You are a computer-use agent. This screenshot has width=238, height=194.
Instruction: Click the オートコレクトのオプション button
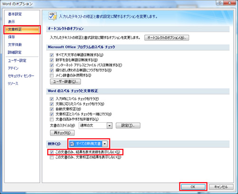167,38
